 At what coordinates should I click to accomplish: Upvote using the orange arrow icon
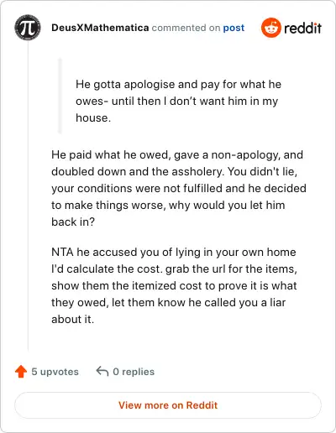click(x=21, y=372)
